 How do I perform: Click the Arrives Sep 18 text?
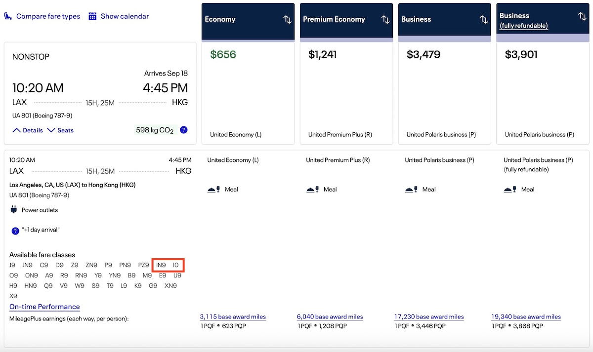166,73
